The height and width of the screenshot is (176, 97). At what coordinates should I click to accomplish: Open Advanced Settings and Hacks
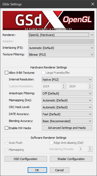coord(67,128)
